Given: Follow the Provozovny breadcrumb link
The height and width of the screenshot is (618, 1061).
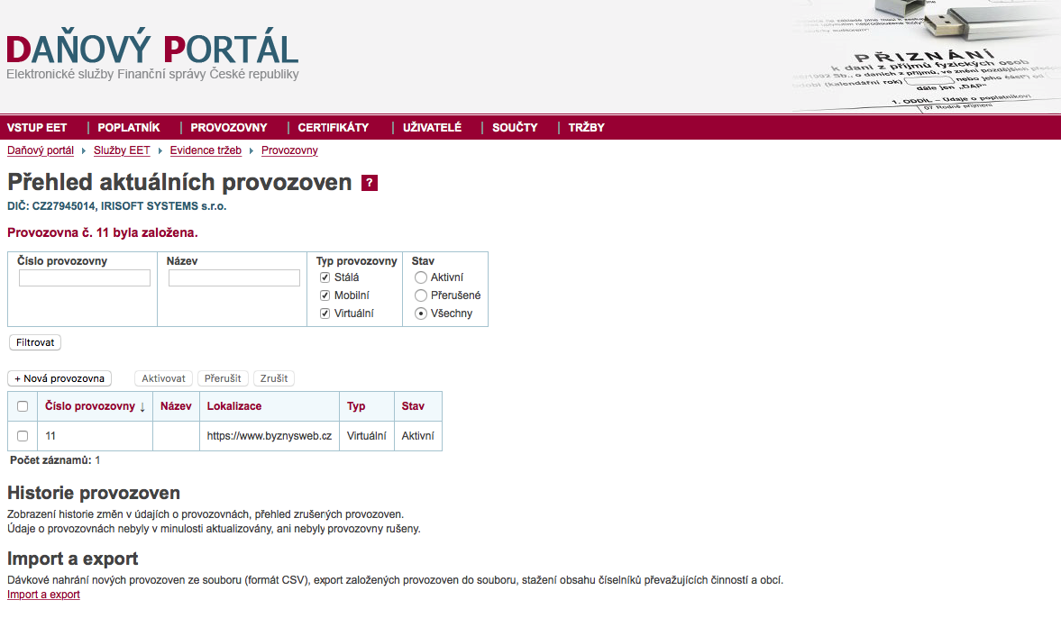Looking at the screenshot, I should click(289, 150).
